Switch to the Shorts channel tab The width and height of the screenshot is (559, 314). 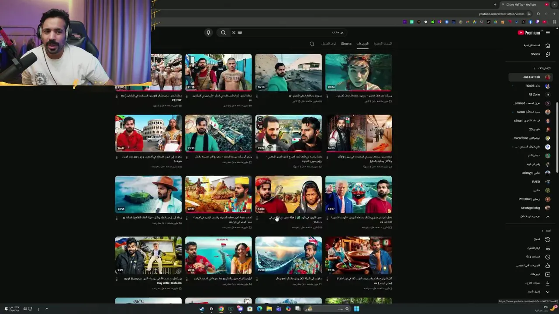[346, 44]
